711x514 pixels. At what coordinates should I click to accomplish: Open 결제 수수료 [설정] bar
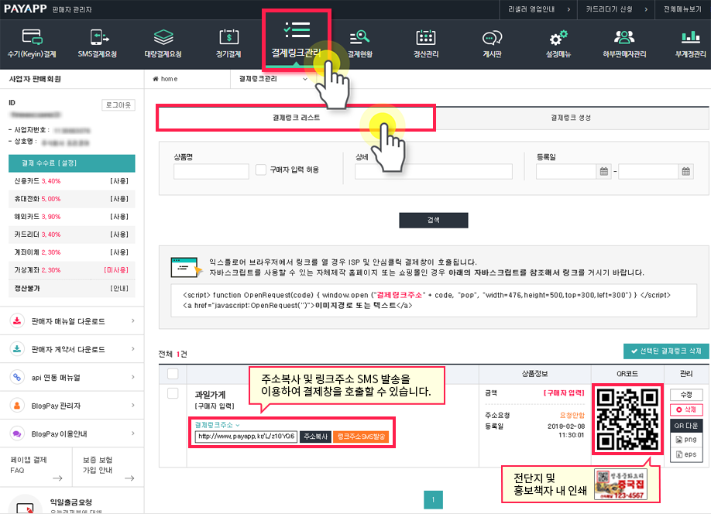(x=72, y=163)
